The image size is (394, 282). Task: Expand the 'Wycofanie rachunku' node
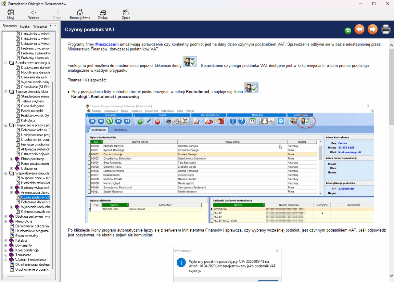(x=11, y=207)
